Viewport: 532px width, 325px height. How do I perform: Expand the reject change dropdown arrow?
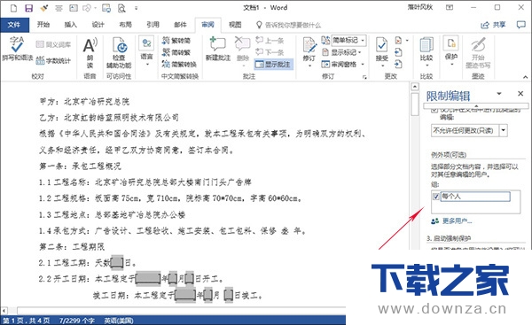click(407, 41)
